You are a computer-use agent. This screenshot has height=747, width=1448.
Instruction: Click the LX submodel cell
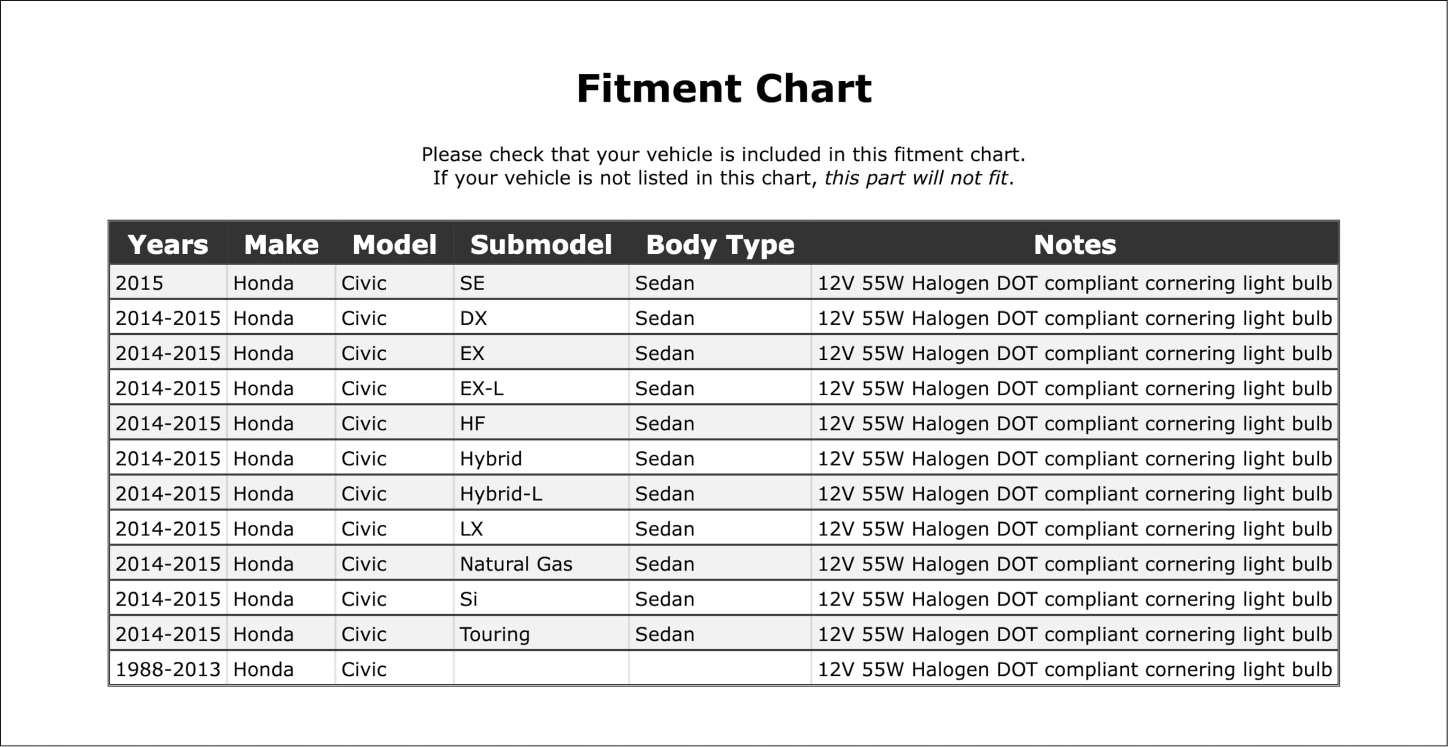(471, 529)
